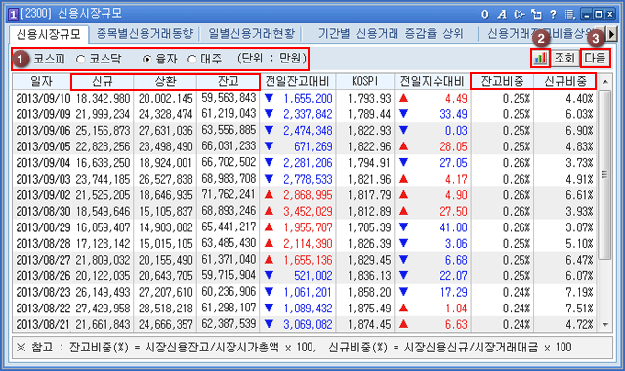Click the '0' icon in title bar
The height and width of the screenshot is (371, 625).
tap(485, 15)
